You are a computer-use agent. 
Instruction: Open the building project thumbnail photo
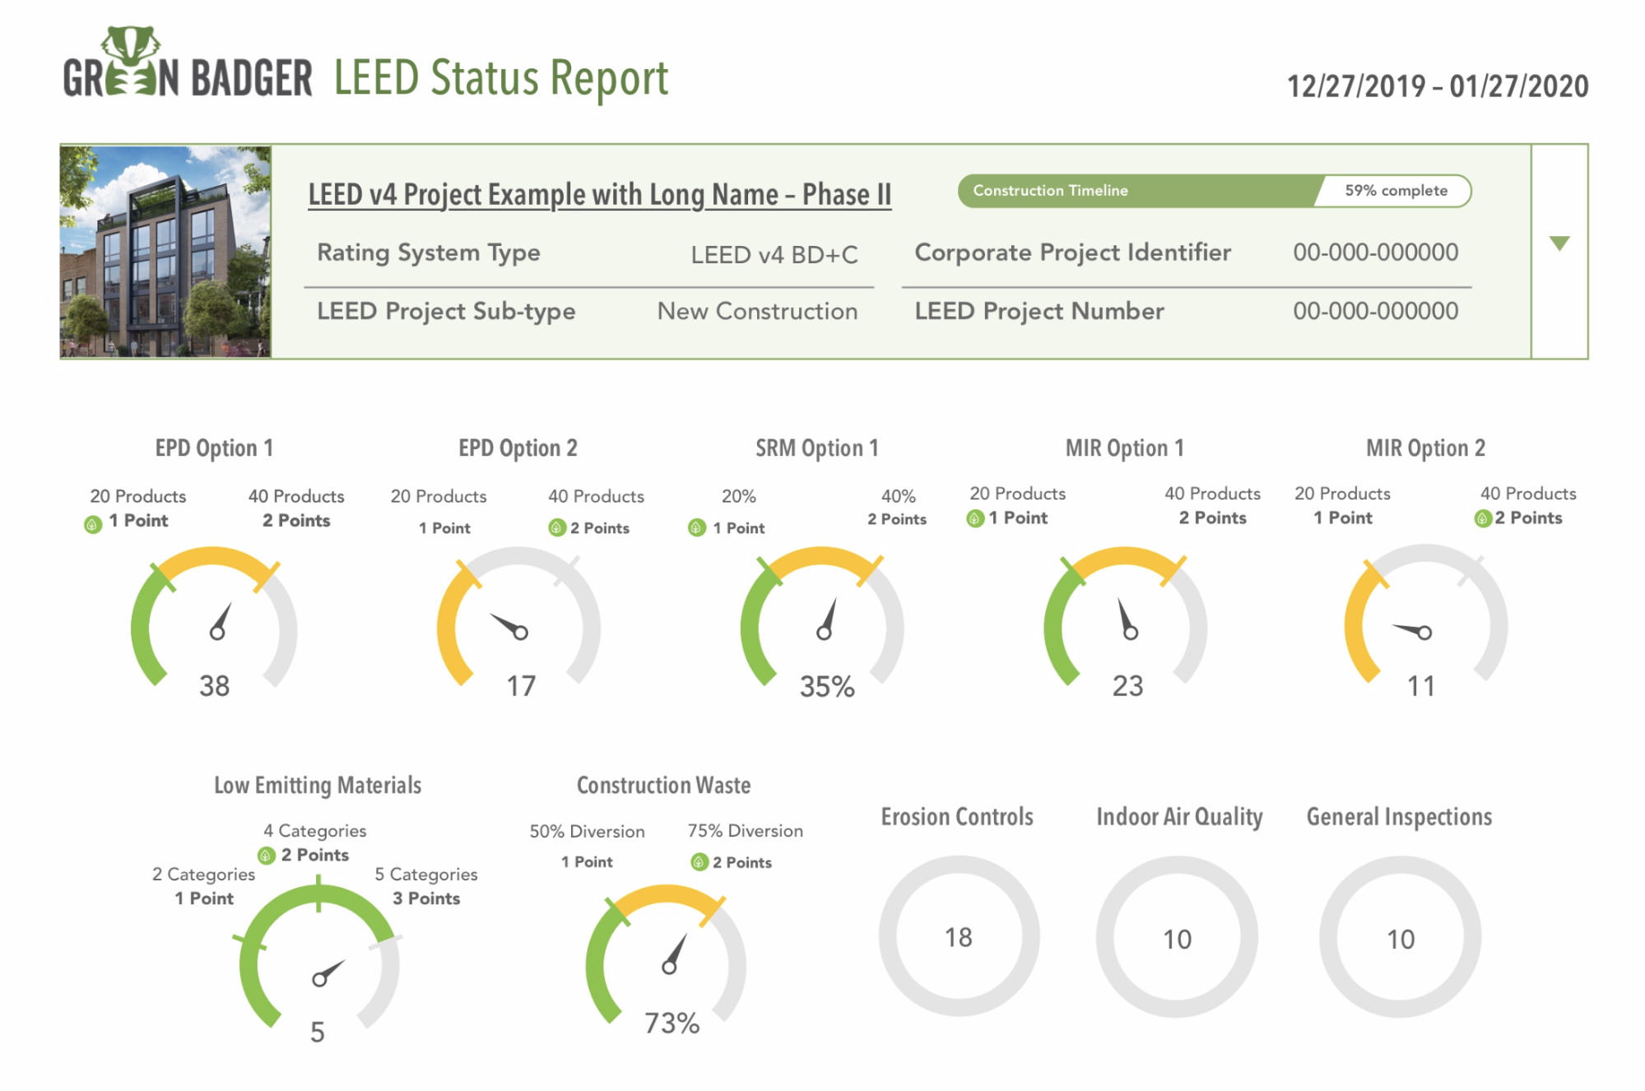click(x=165, y=252)
